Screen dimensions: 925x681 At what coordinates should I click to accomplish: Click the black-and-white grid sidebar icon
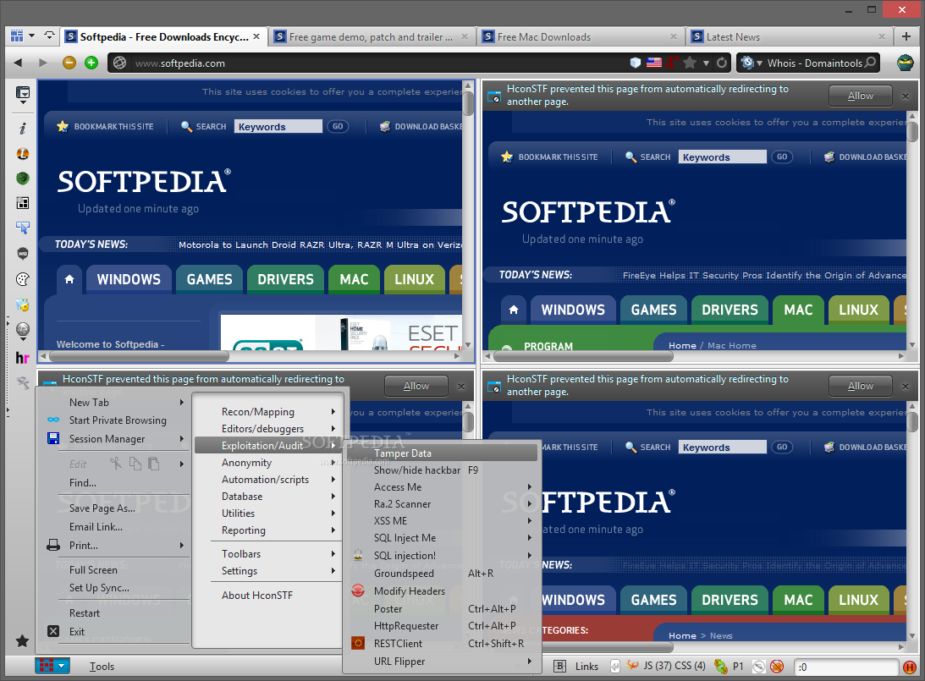pyautogui.click(x=22, y=203)
